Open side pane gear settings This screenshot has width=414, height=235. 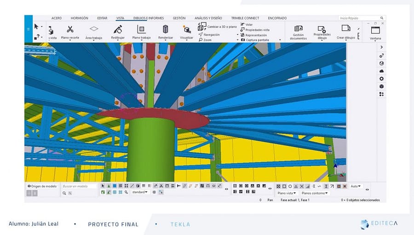(x=381, y=79)
